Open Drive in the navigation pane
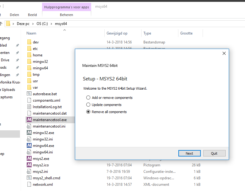The width and height of the screenshot is (245, 191). pos(5,60)
